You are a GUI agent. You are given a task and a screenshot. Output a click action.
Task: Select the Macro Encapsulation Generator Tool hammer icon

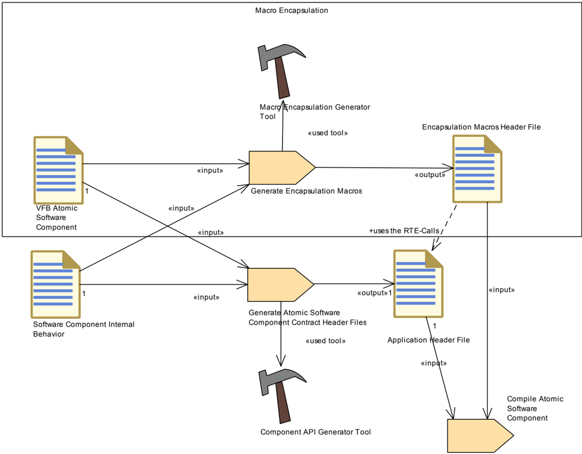tap(282, 71)
